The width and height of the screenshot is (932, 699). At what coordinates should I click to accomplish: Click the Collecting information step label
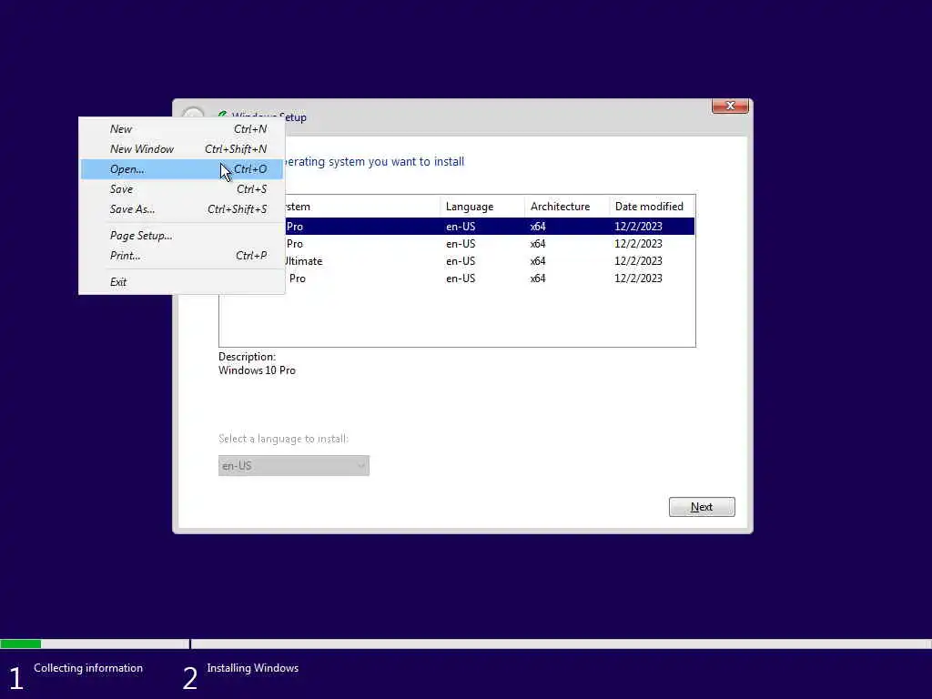[88, 668]
